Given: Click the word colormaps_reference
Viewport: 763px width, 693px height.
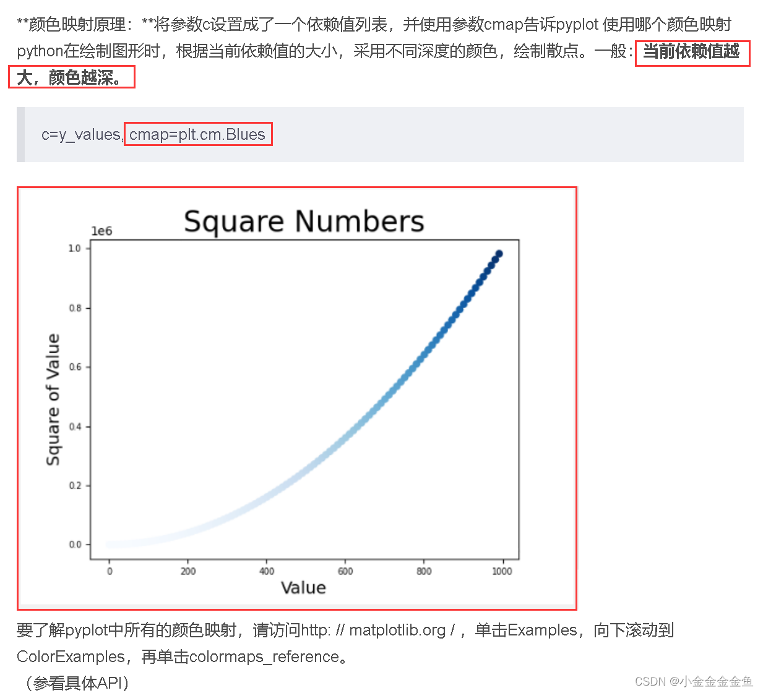Looking at the screenshot, I should coord(265,656).
